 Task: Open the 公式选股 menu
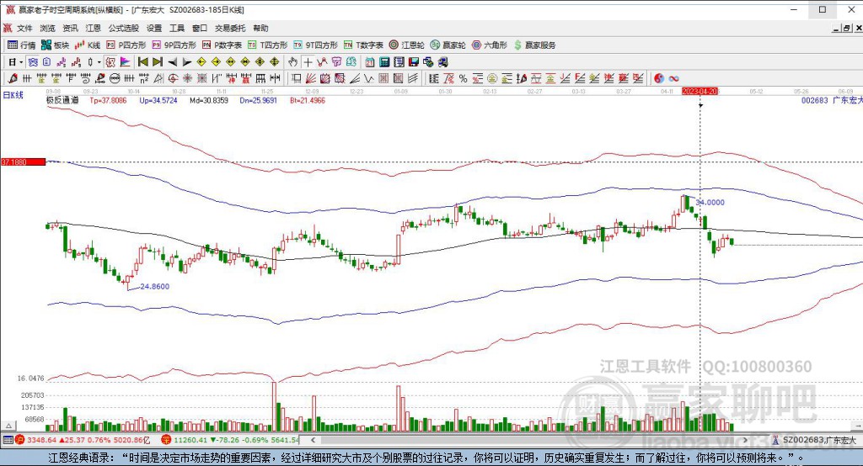pos(123,28)
